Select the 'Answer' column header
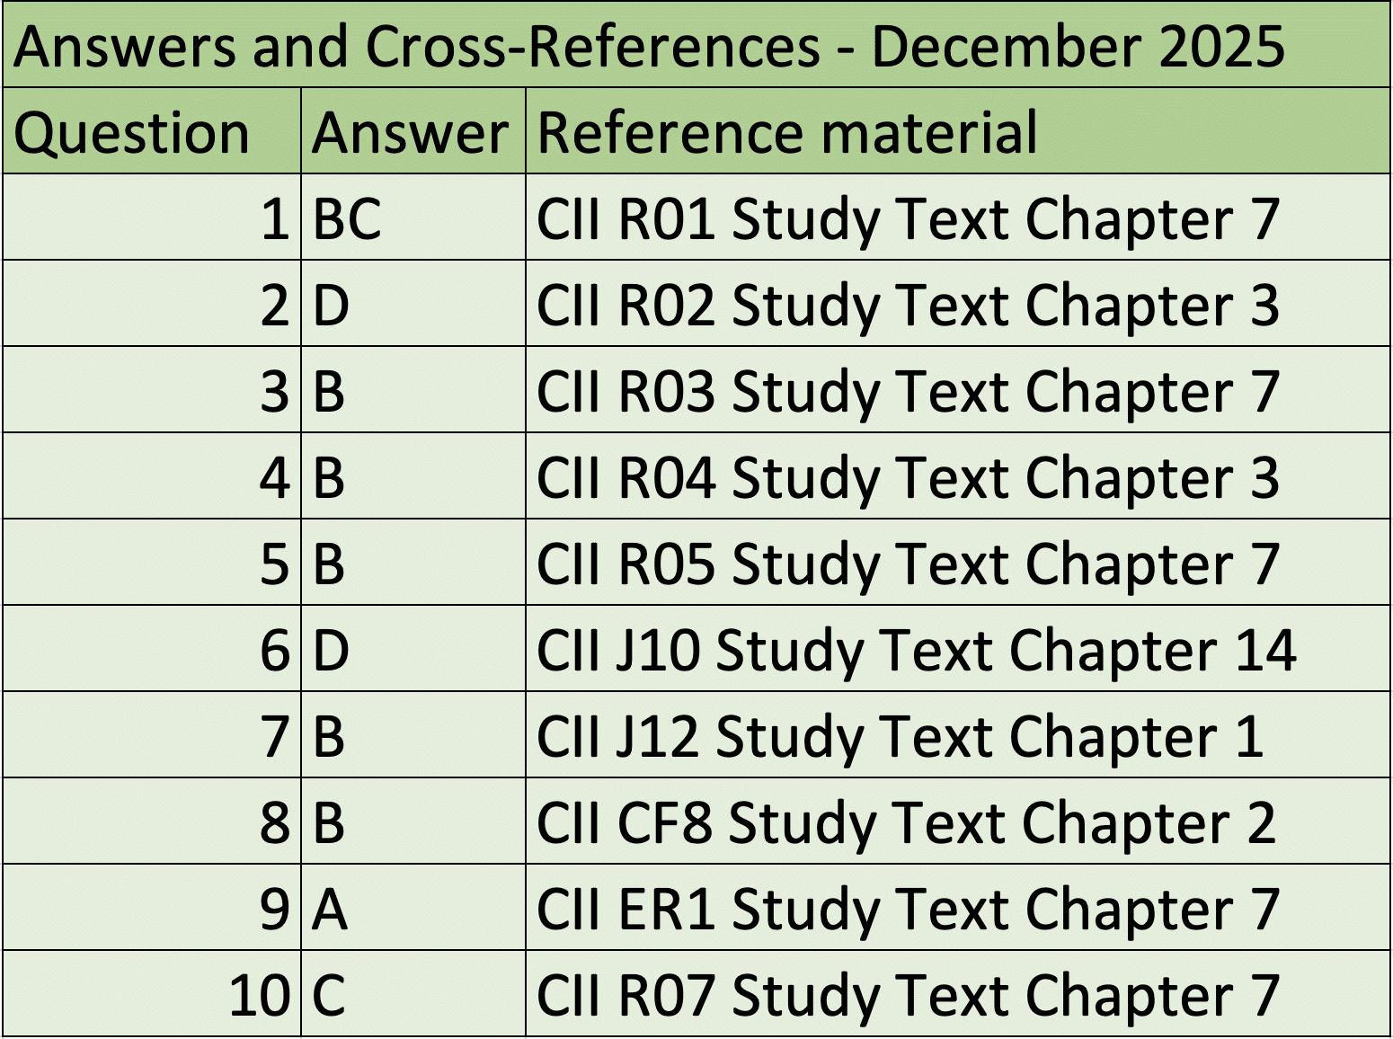 point(412,131)
